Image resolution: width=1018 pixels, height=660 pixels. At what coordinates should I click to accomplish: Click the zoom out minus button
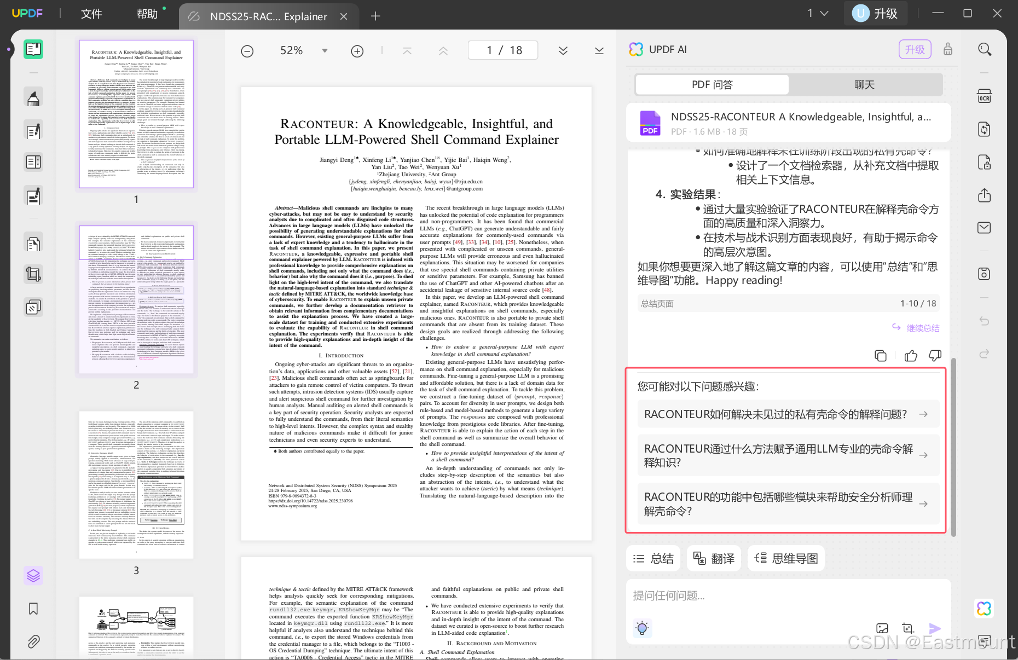tap(247, 51)
